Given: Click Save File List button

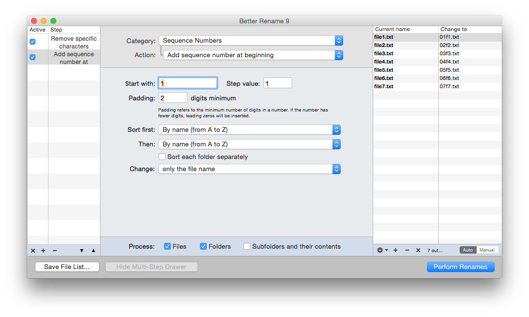Looking at the screenshot, I should pos(67,267).
